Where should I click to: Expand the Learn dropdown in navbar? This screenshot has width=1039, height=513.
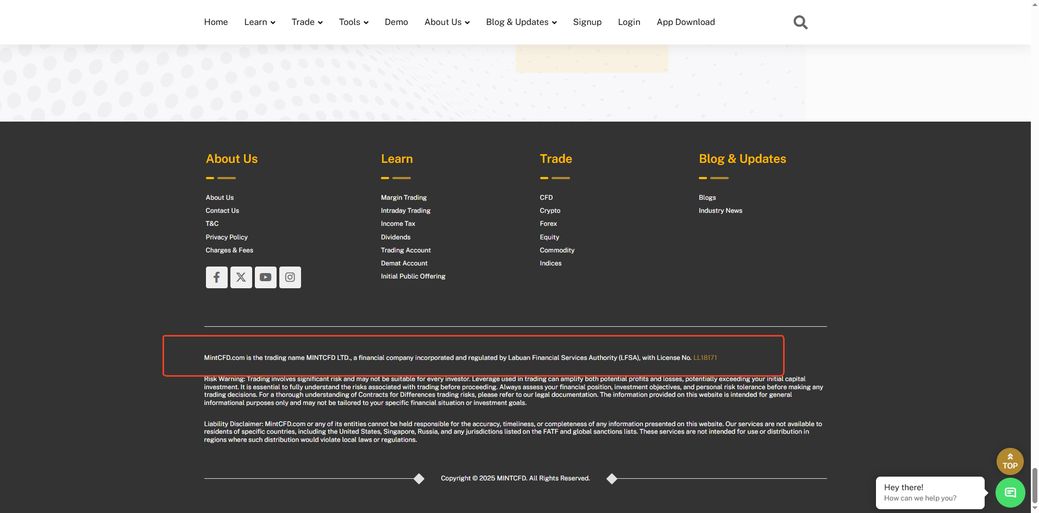pos(259,22)
